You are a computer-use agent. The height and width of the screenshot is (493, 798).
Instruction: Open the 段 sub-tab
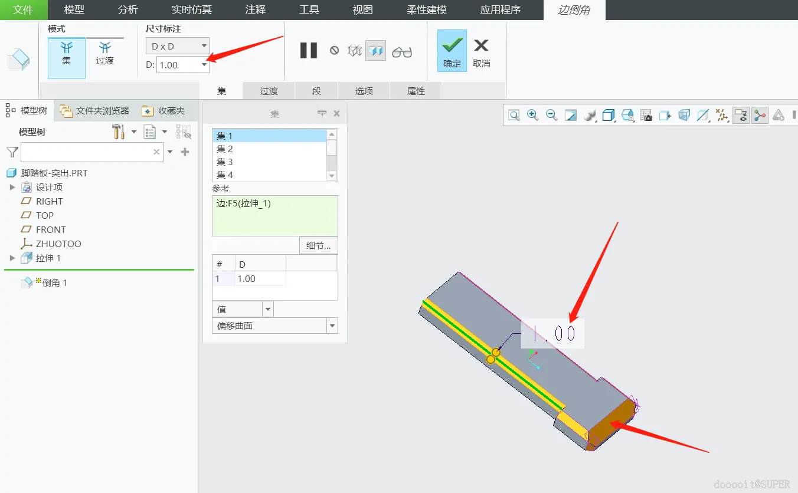316,91
